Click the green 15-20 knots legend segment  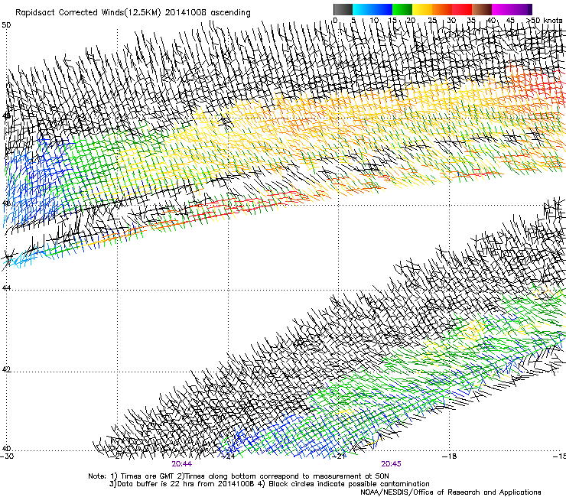[402, 9]
